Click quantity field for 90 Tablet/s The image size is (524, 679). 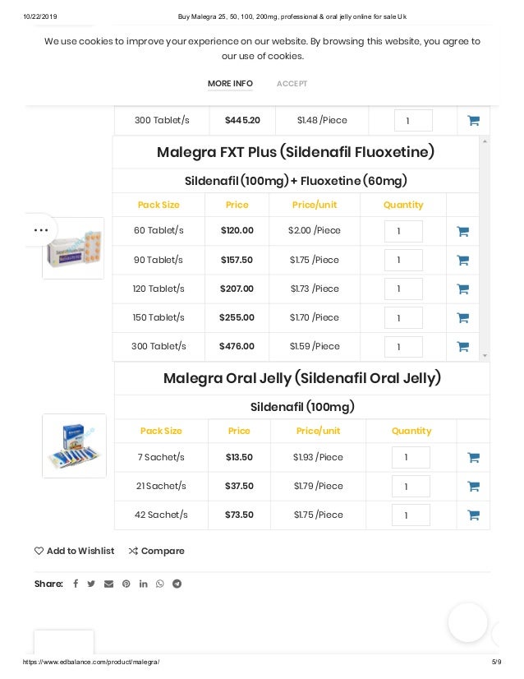pos(402,260)
